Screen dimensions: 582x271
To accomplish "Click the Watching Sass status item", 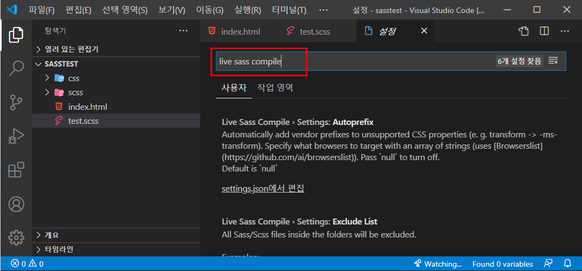I will tap(438, 264).
